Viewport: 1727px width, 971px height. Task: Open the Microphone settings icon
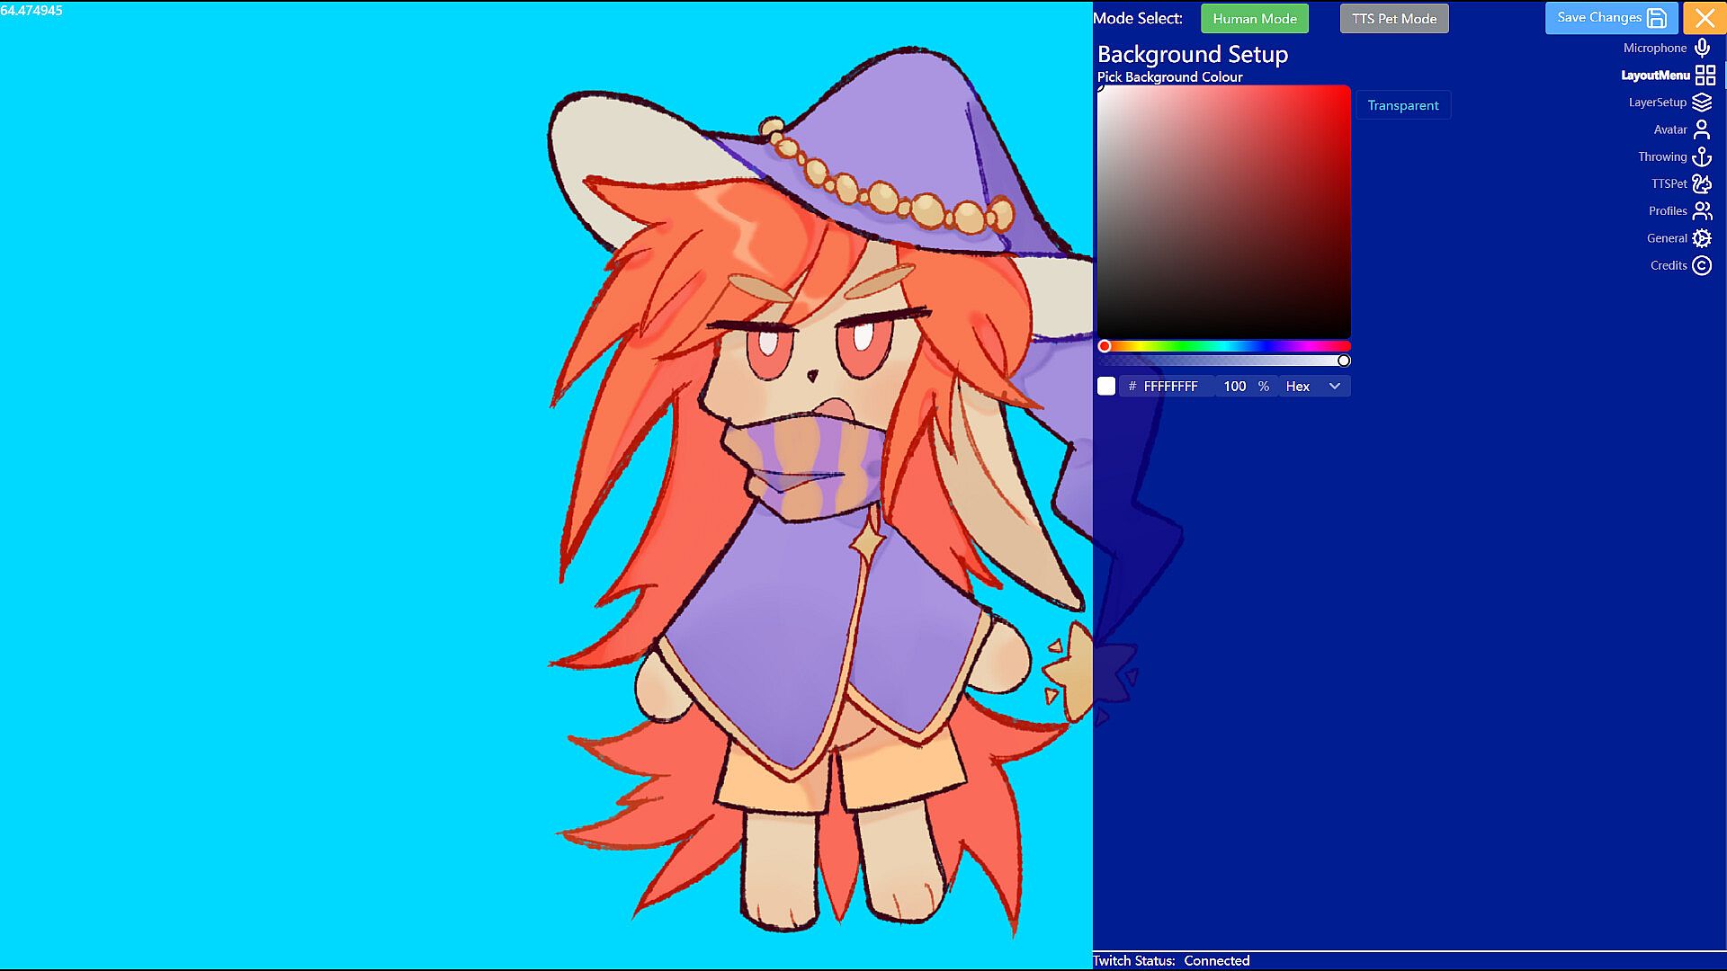click(x=1702, y=48)
